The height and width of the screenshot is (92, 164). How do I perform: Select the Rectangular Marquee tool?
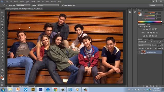(x=2, y=15)
